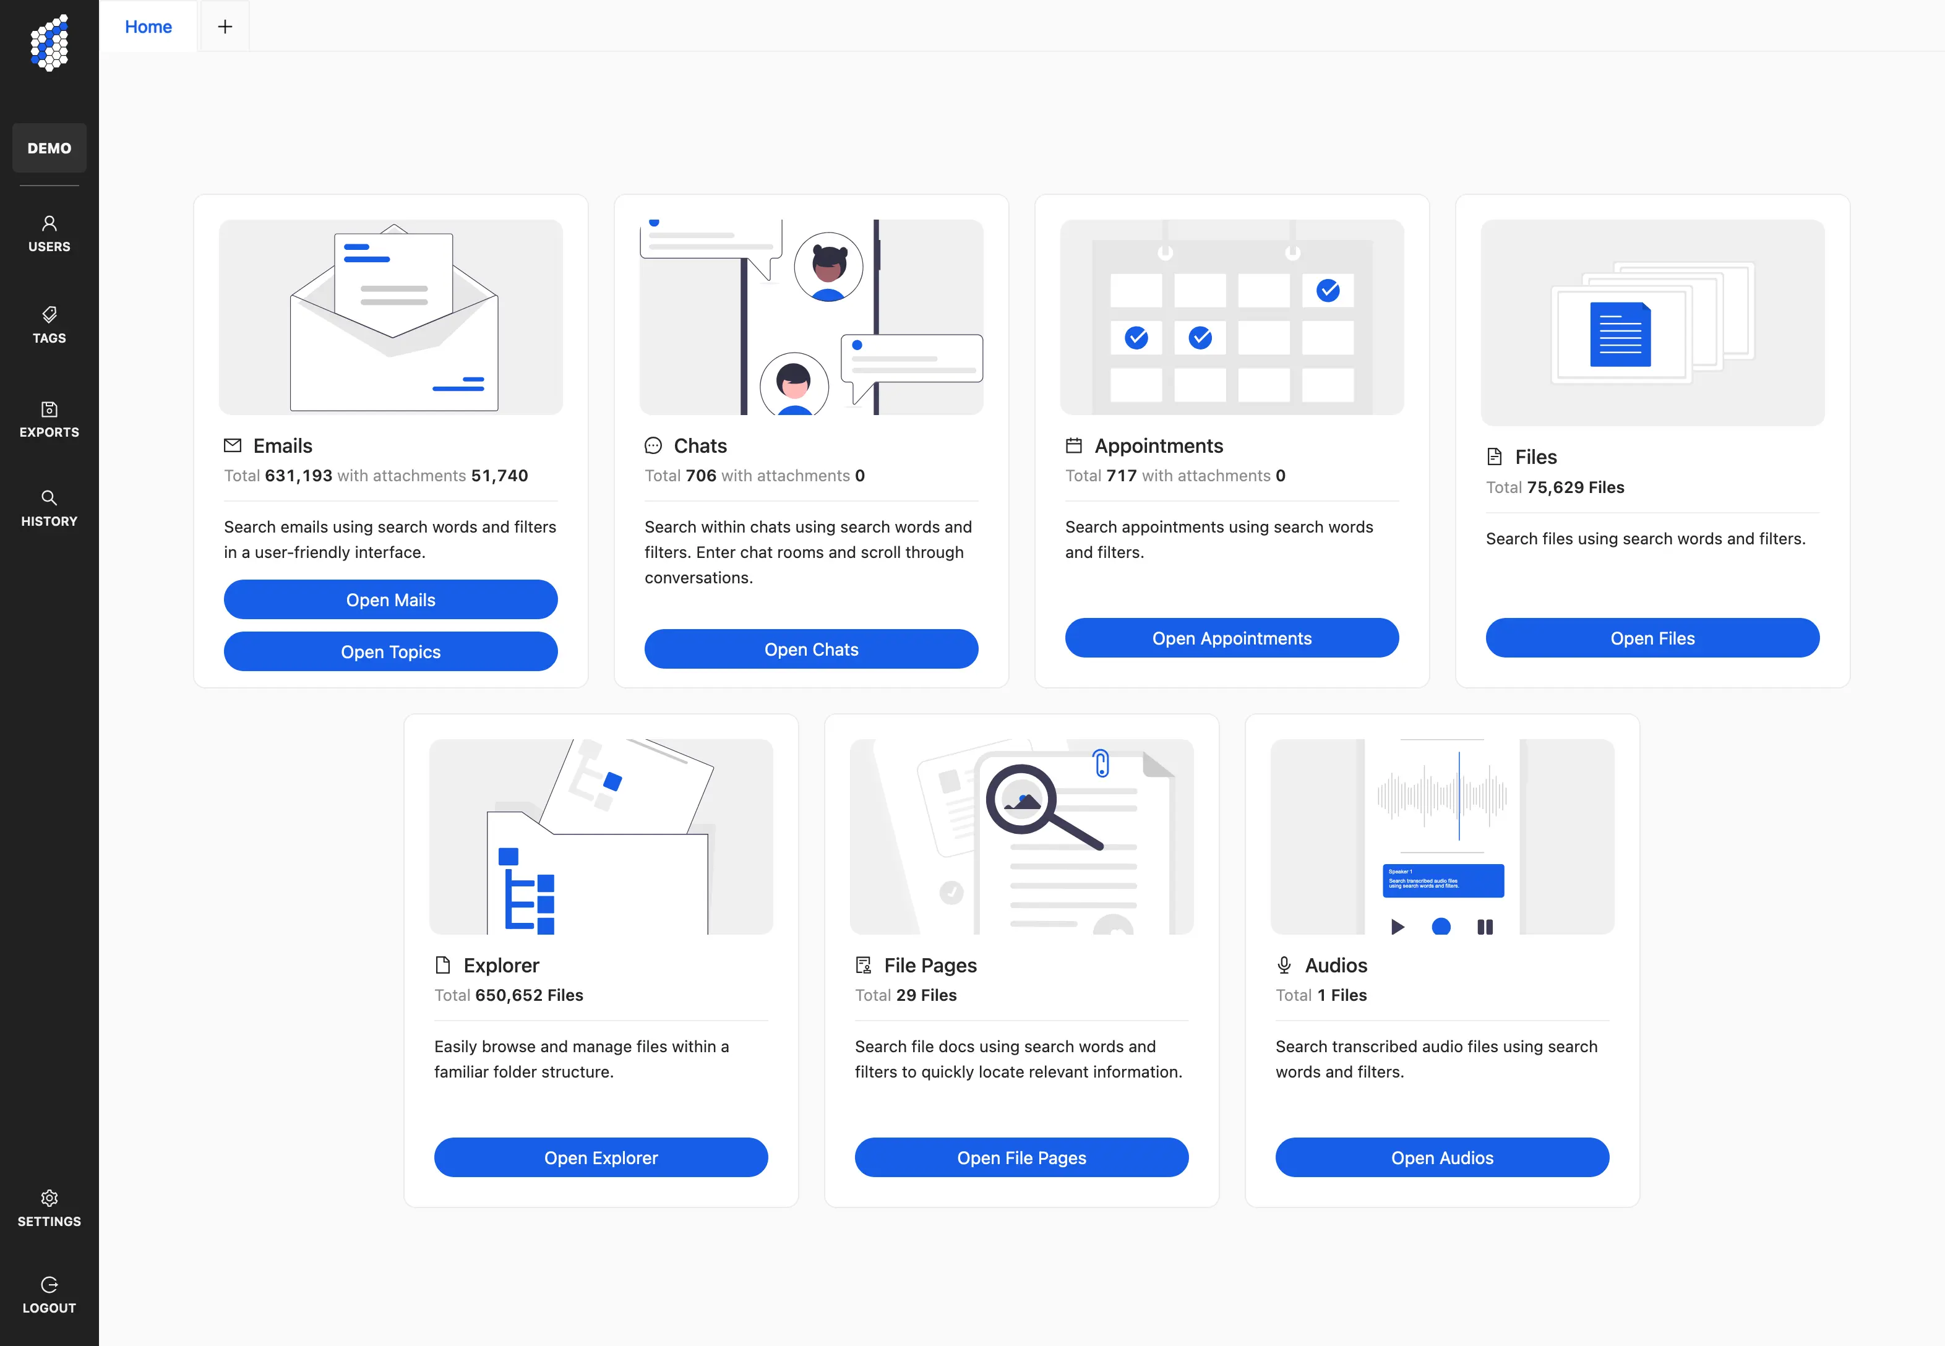Switch to the Home tab

tap(148, 26)
